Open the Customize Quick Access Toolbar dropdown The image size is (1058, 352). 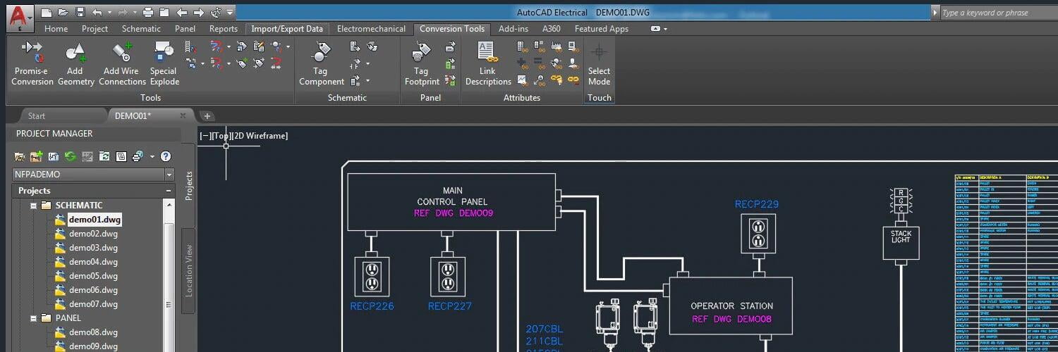click(x=231, y=13)
